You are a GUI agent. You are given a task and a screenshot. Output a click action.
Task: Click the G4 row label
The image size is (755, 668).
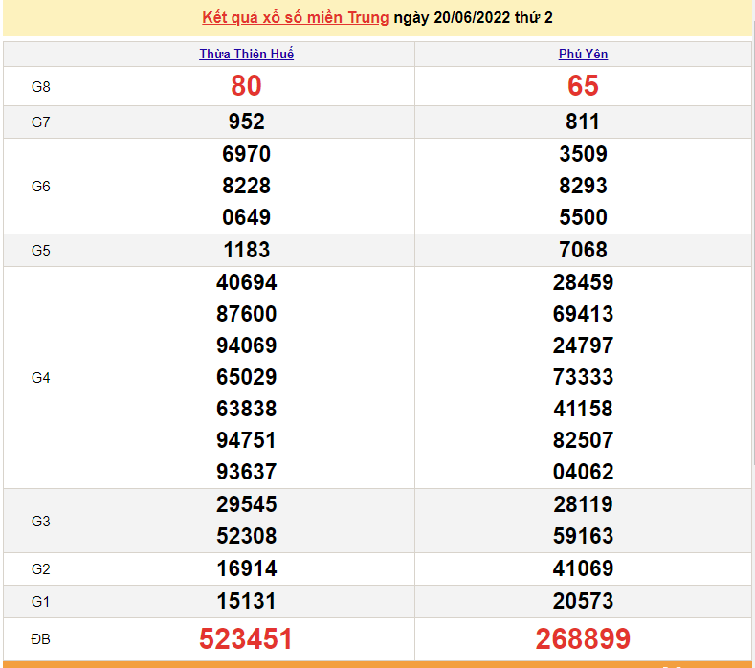tap(40, 378)
